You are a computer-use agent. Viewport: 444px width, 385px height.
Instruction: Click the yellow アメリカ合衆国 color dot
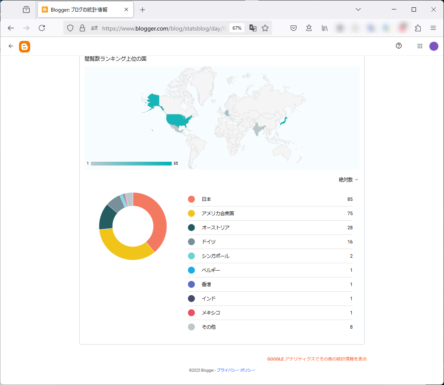pyautogui.click(x=191, y=213)
